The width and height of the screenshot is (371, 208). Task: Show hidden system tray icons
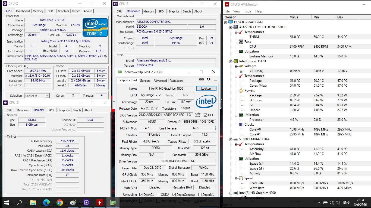[319, 203]
